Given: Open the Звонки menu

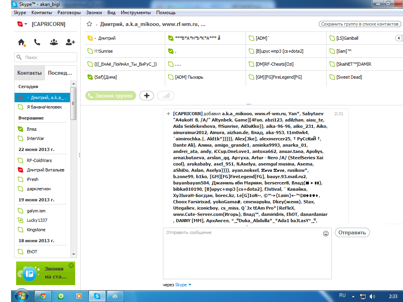Looking at the screenshot, I should click(94, 13).
